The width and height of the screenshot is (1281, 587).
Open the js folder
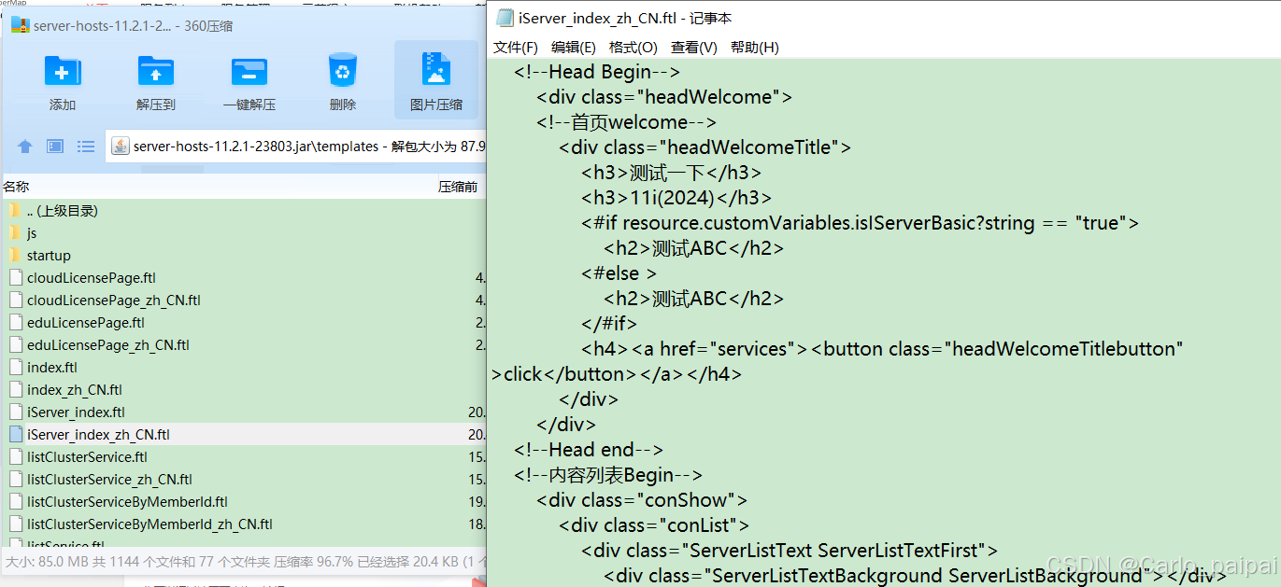(30, 232)
